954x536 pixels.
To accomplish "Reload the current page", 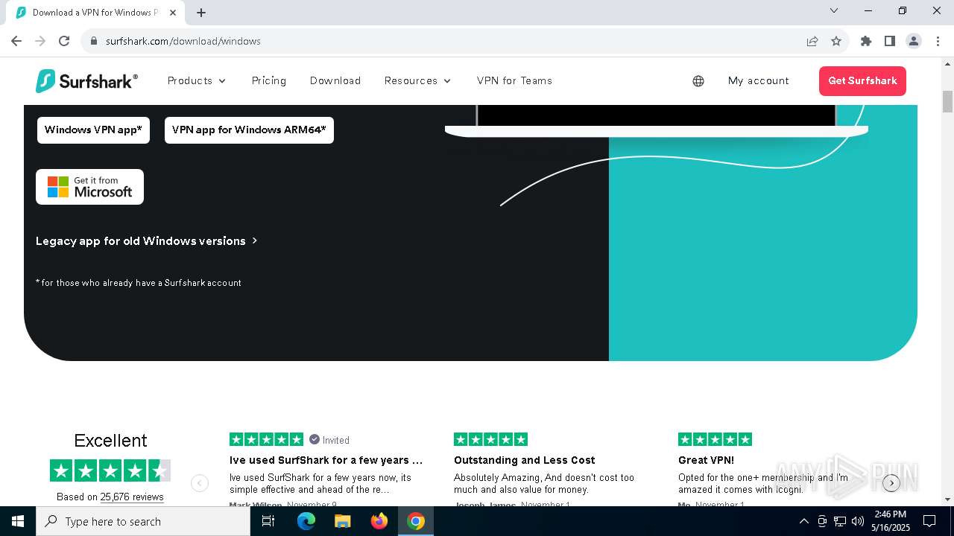I will coord(64,41).
